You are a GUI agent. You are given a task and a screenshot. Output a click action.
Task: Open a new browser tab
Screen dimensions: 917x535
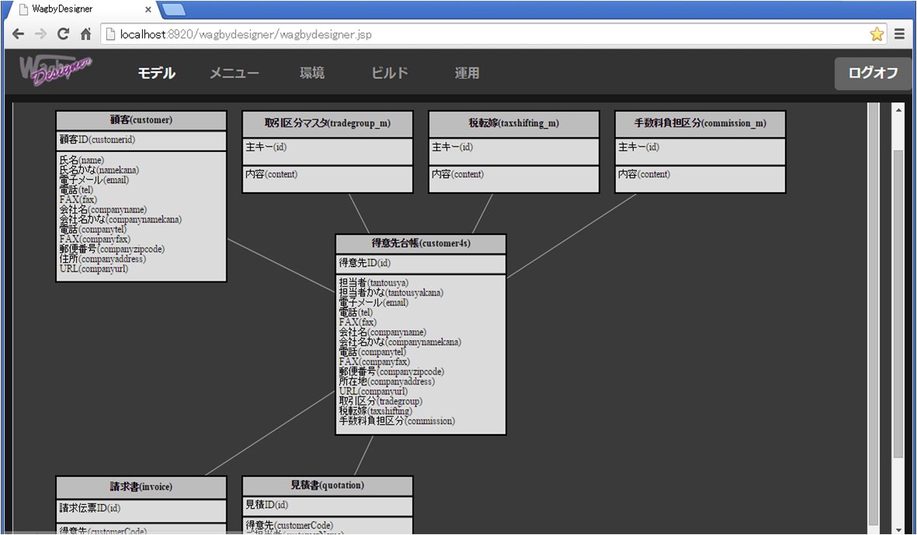pyautogui.click(x=173, y=9)
